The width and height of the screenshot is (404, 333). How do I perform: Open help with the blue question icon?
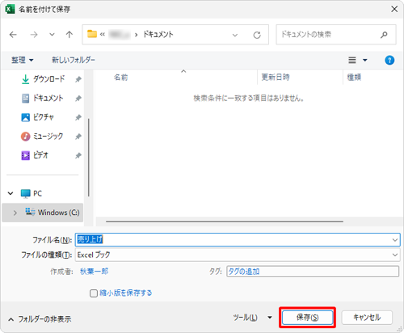(389, 60)
